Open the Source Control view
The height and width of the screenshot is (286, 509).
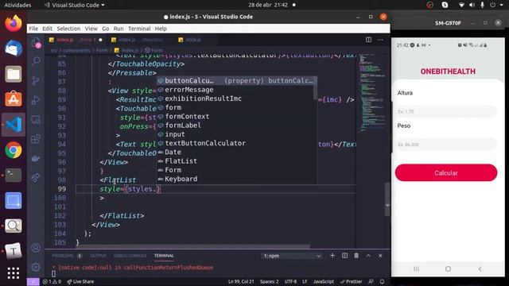coord(36,80)
